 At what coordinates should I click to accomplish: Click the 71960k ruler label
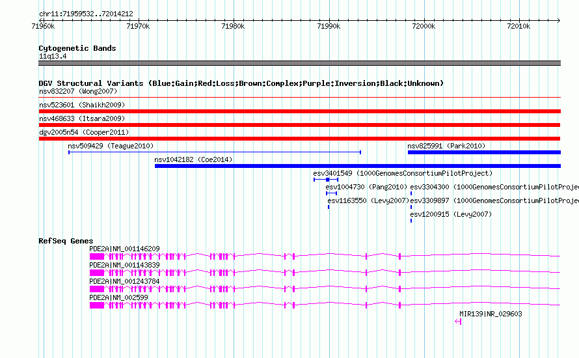point(43,26)
